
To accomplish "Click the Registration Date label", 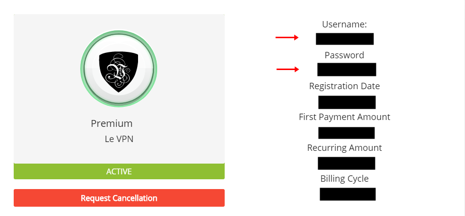I will (344, 86).
